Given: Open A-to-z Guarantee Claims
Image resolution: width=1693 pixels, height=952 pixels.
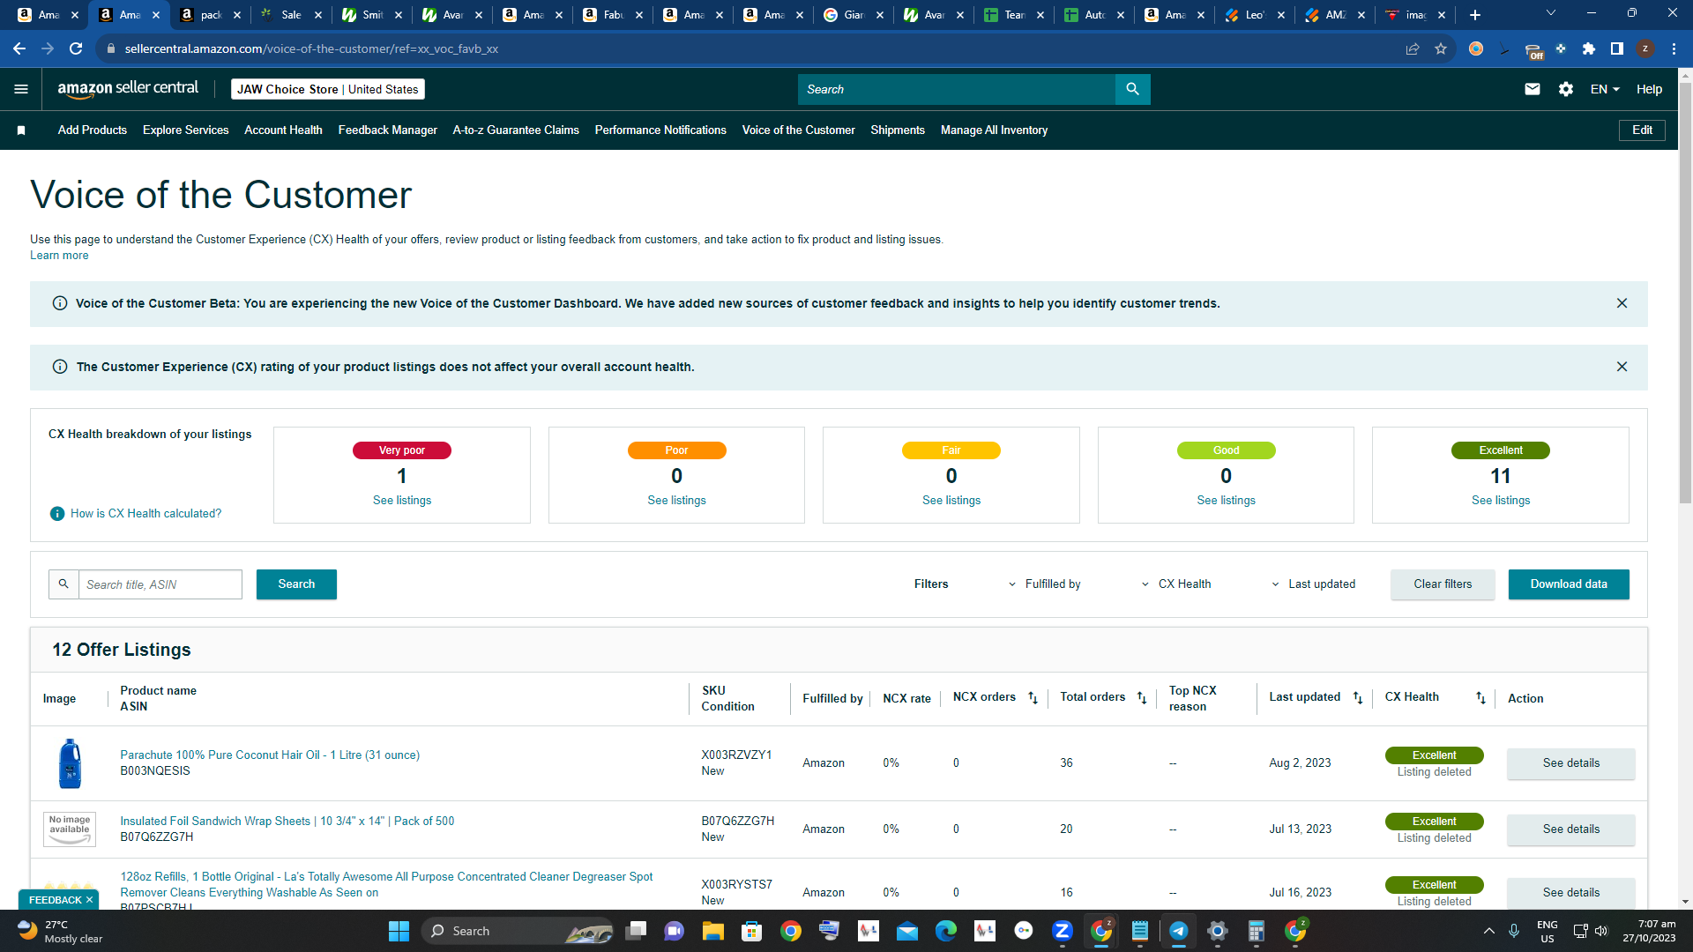Looking at the screenshot, I should tap(516, 130).
